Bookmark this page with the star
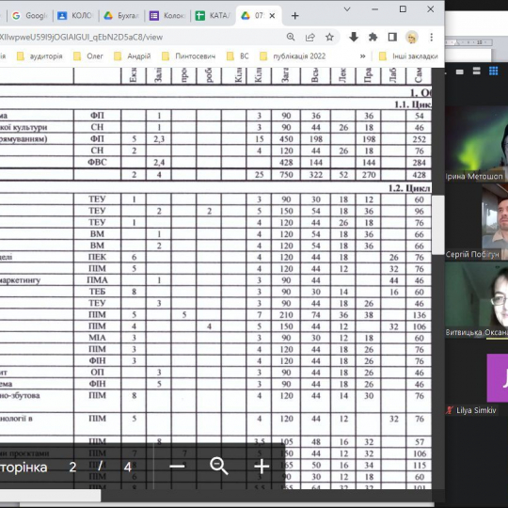Screen dimensions: 508x508 click(329, 38)
